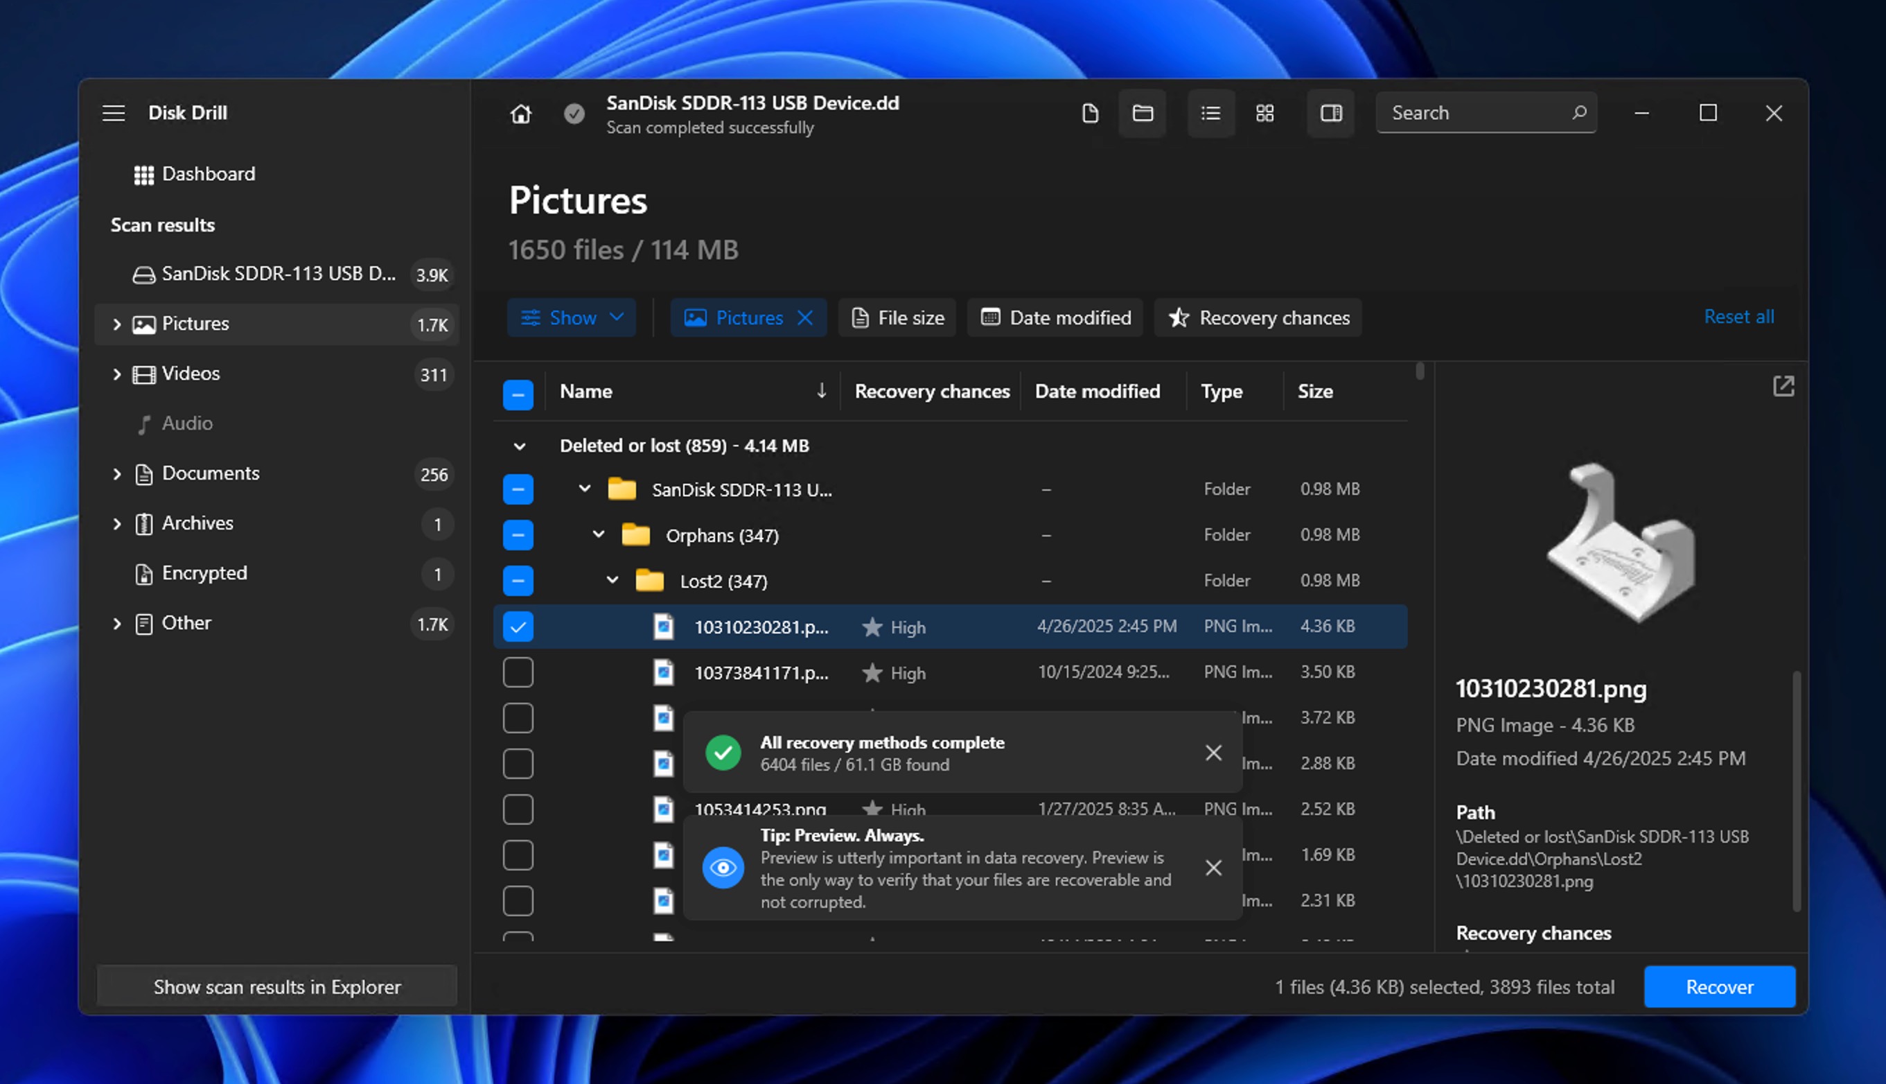Dismiss the All recovery methods complete notification
This screenshot has height=1084, width=1886.
click(x=1213, y=753)
